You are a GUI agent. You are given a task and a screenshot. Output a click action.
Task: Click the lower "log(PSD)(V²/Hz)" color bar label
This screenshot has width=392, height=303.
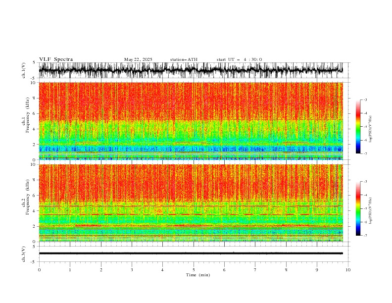point(370,211)
